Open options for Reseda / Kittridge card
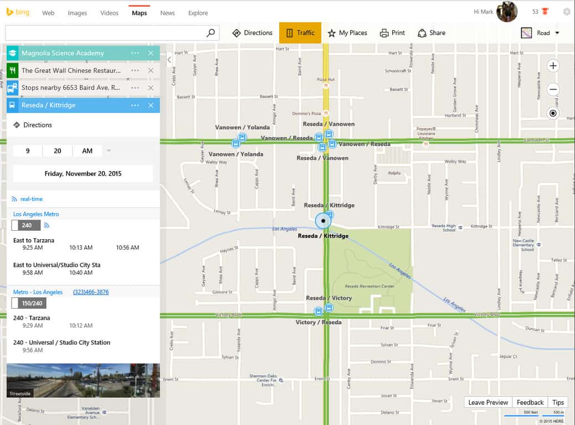Image resolution: width=575 pixels, height=425 pixels. pos(135,105)
